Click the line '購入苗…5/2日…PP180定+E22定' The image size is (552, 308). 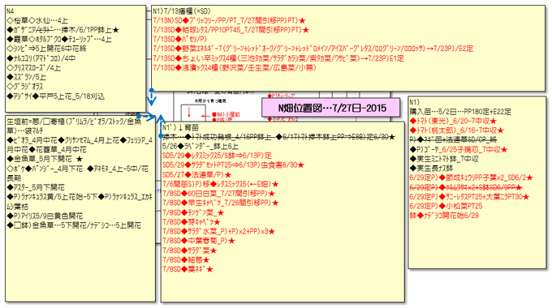click(x=460, y=112)
